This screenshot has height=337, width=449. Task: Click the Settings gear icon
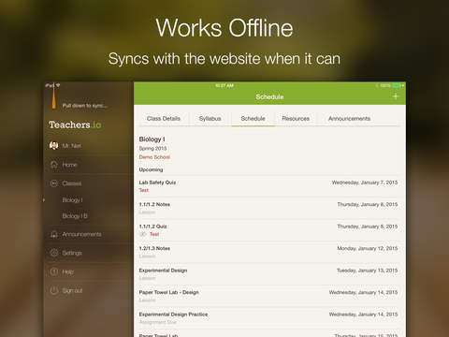54,253
